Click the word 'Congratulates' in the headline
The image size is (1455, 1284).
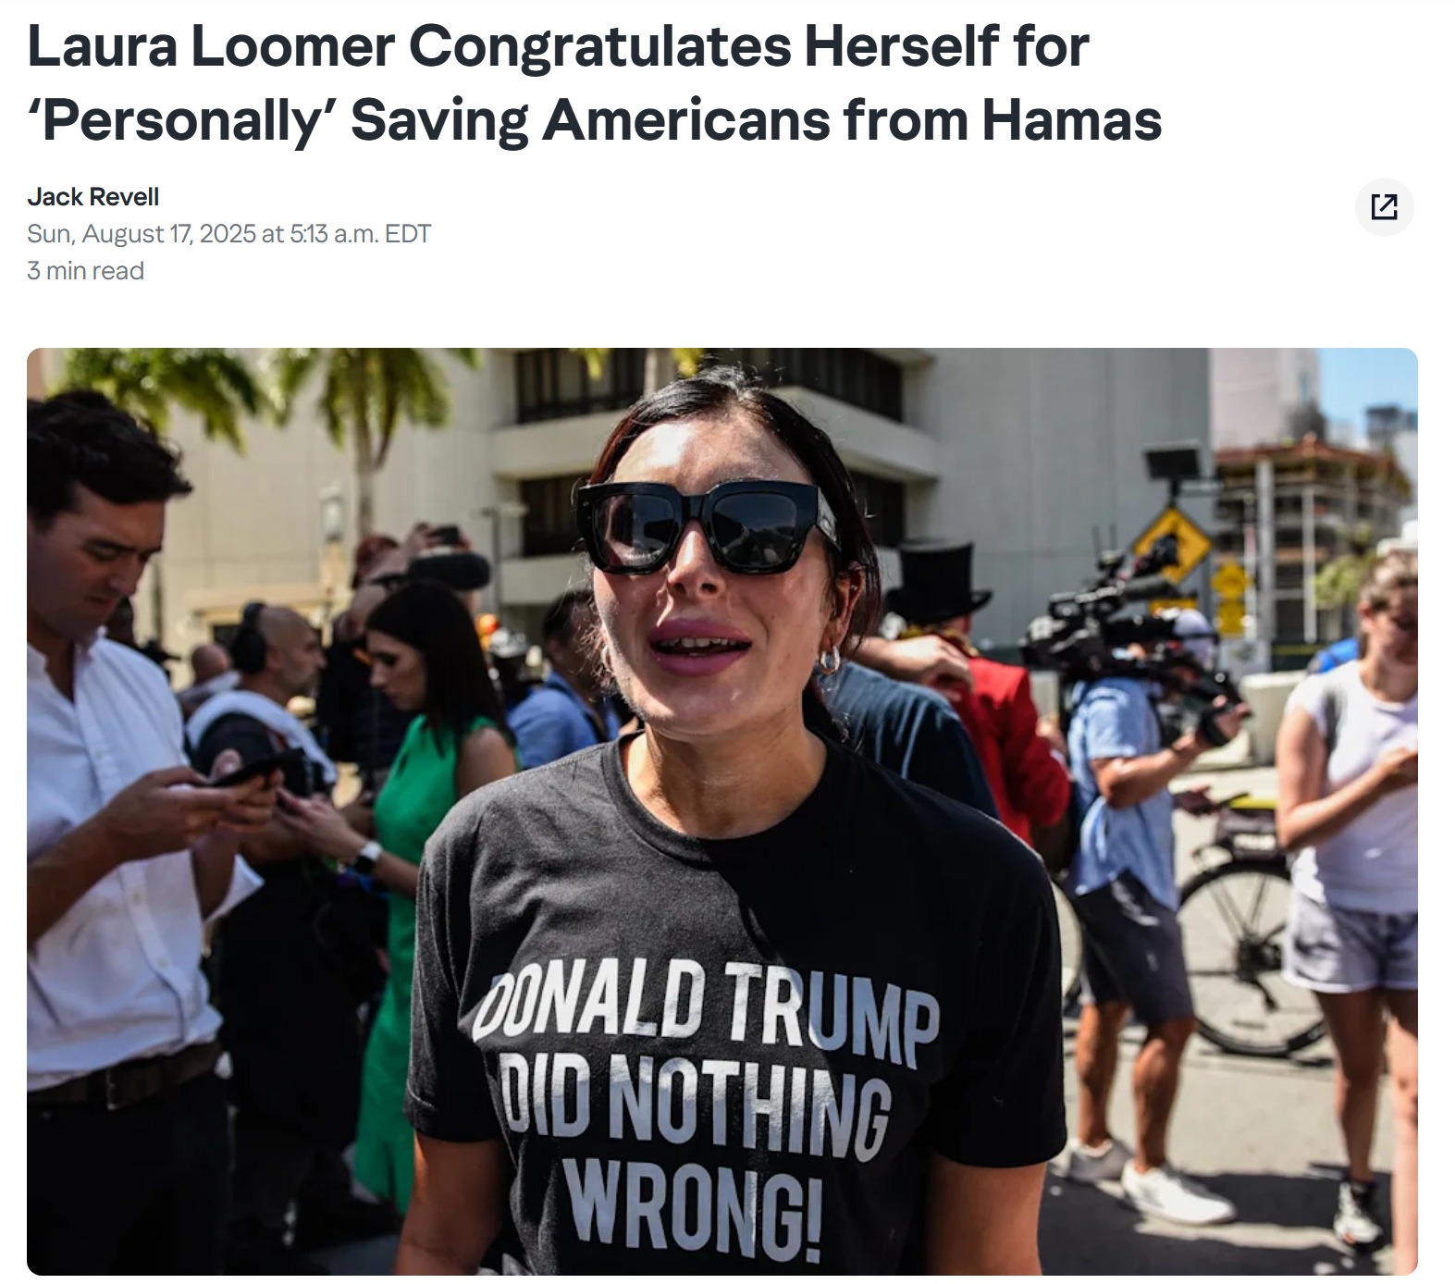coord(599,45)
